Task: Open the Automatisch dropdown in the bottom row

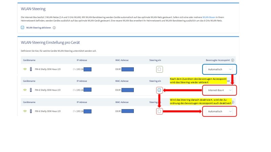Action: click(220, 111)
